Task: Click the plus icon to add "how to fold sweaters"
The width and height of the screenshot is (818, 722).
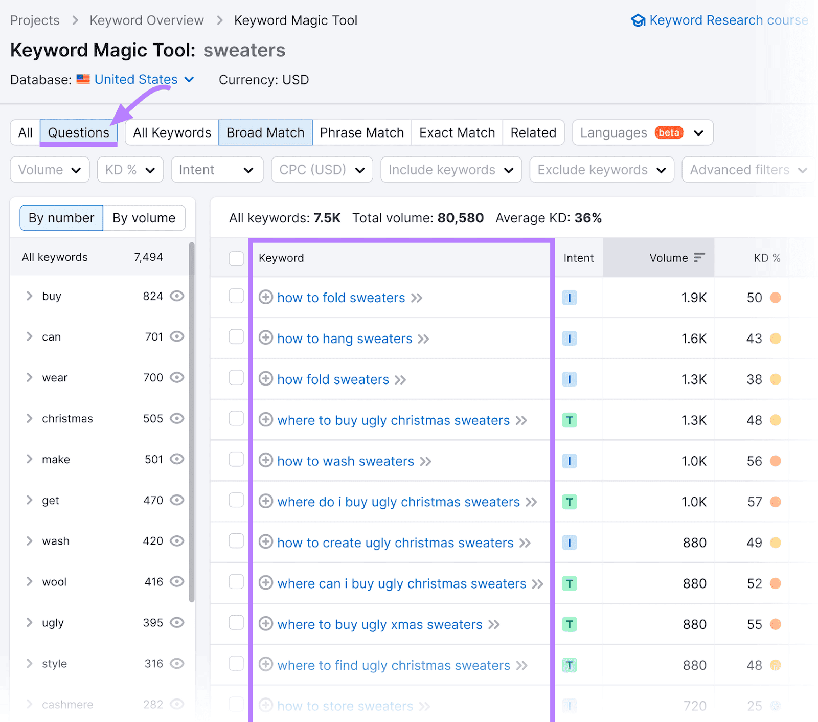Action: pyautogui.click(x=266, y=298)
